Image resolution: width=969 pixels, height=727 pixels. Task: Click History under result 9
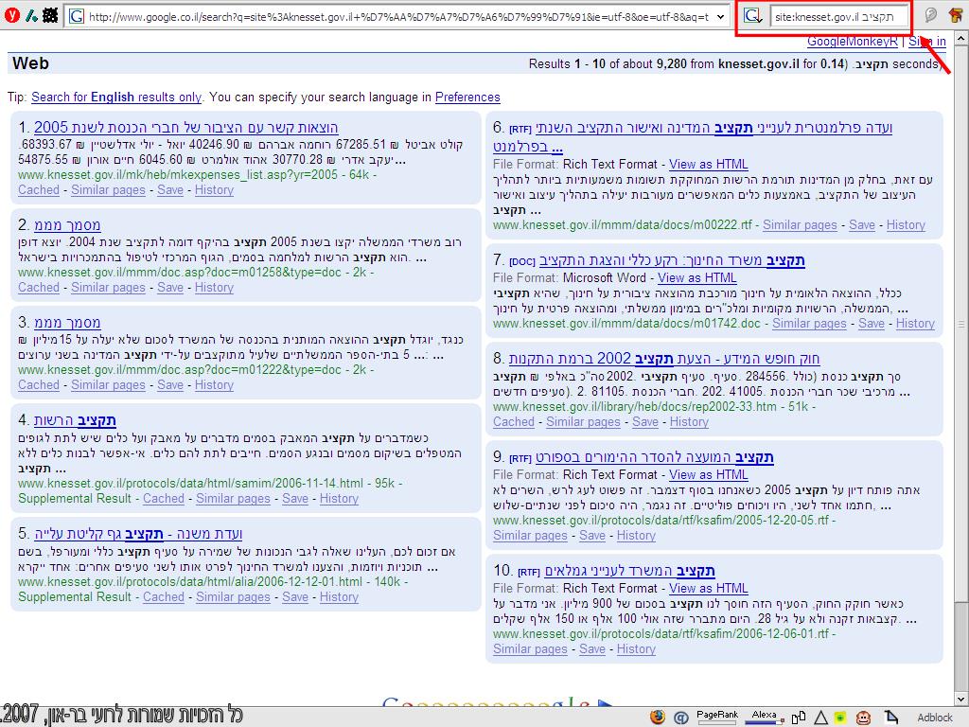coord(636,536)
